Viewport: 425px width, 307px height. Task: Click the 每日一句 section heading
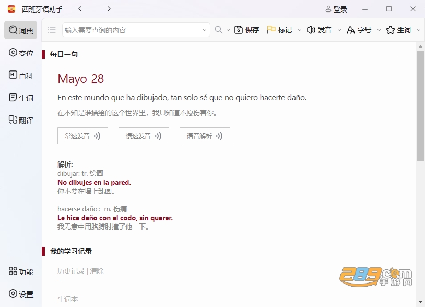pyautogui.click(x=64, y=54)
